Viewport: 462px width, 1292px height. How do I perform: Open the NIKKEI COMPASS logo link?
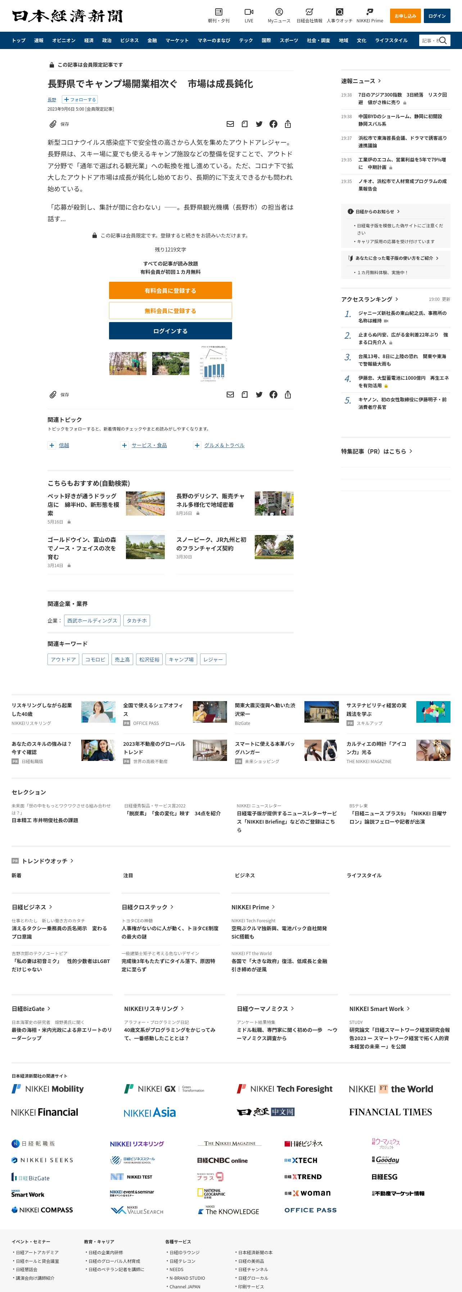coord(42,1210)
